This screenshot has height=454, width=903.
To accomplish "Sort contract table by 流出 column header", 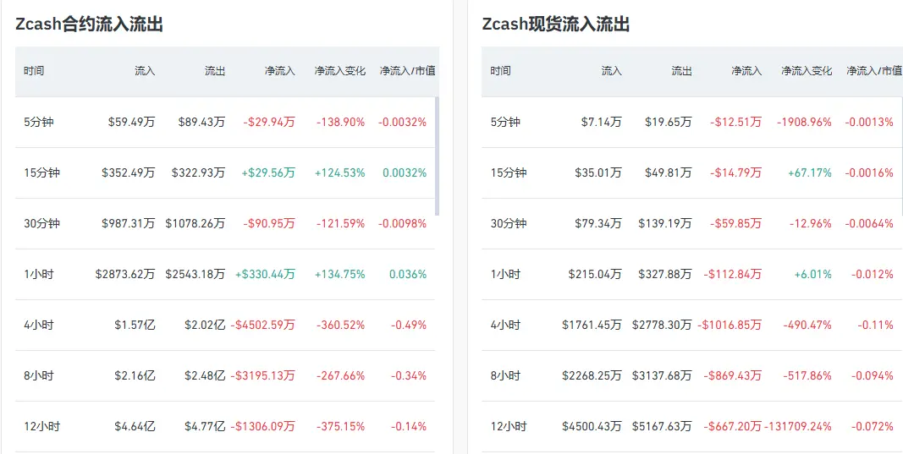I will (215, 71).
